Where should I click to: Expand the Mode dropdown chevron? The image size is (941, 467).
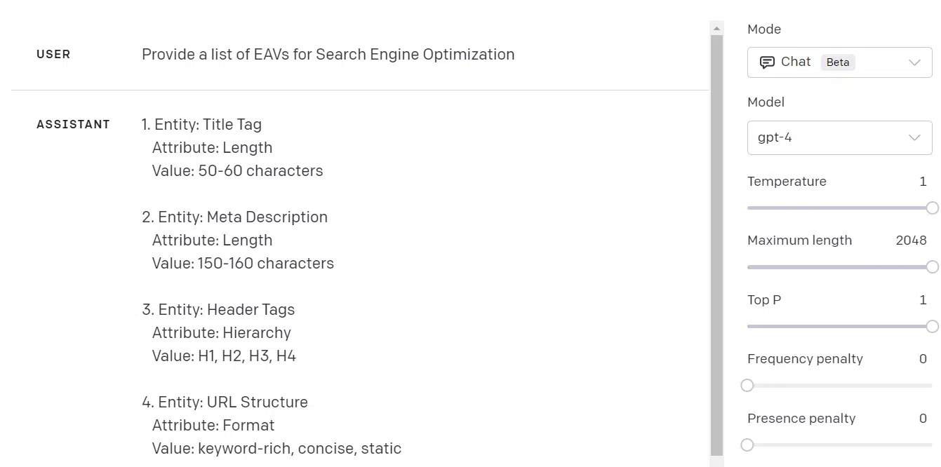pos(914,62)
